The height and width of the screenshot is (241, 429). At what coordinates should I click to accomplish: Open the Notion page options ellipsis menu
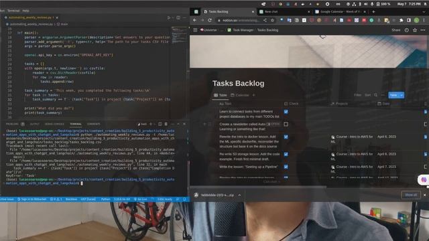click(x=423, y=30)
